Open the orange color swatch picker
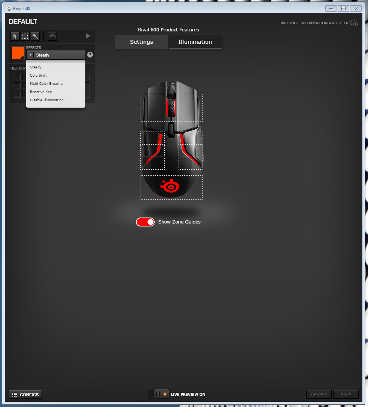 [18, 53]
